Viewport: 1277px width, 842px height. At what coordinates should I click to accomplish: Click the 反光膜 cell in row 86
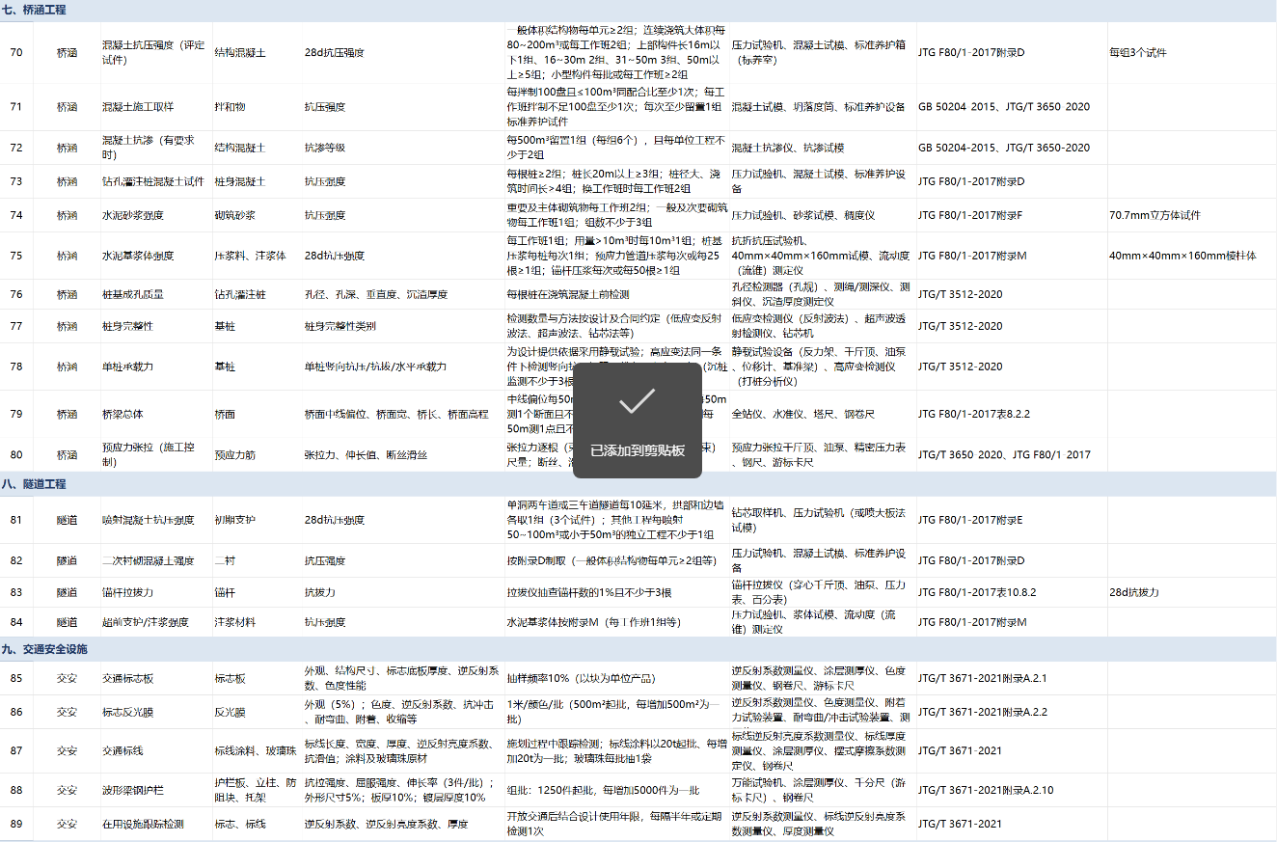click(x=230, y=712)
